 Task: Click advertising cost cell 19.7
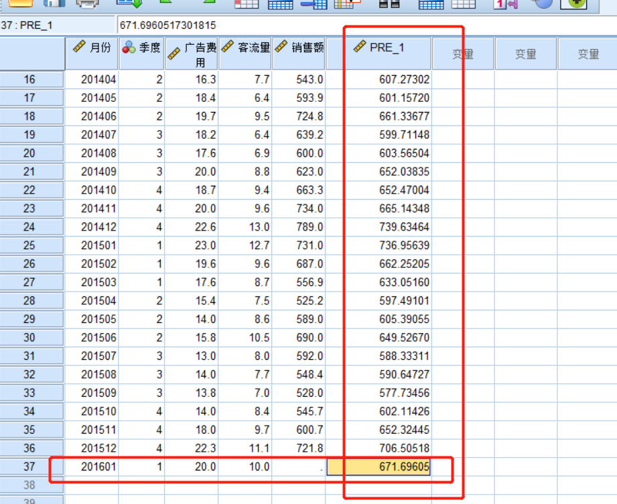click(x=192, y=116)
